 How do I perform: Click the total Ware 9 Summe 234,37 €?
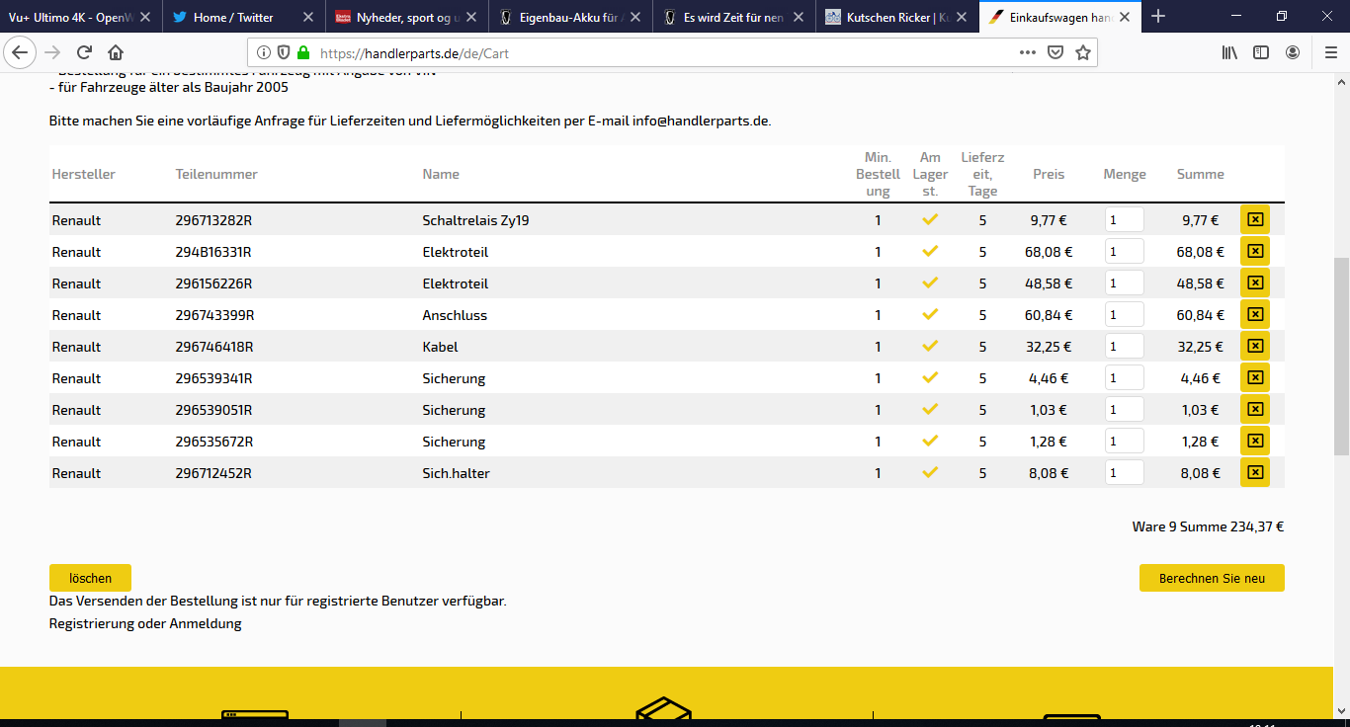coord(1208,526)
